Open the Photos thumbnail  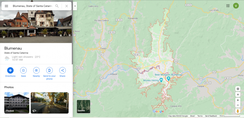(x=17, y=103)
